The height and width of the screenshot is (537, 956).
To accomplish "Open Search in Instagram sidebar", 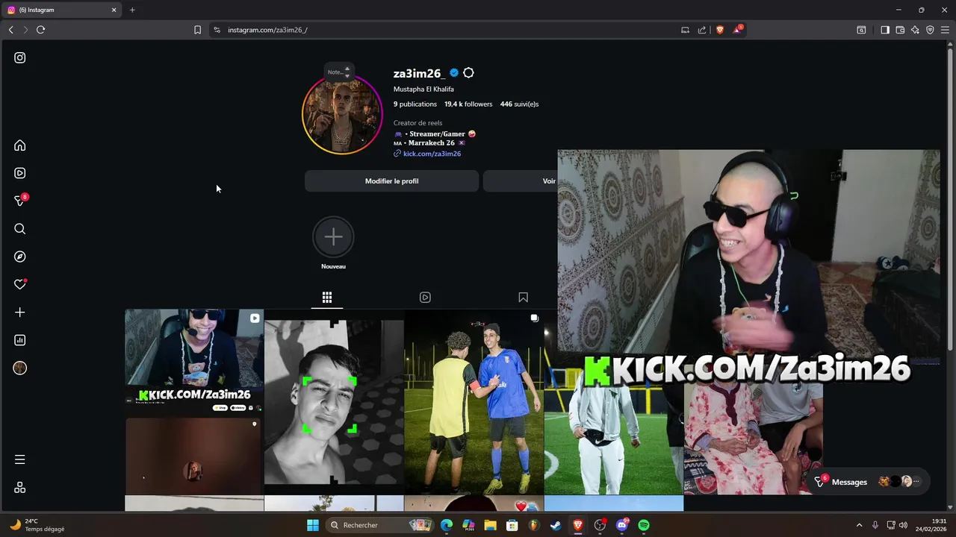I will tap(20, 229).
